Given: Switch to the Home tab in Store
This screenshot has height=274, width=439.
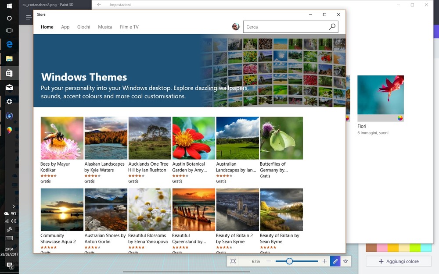Looking at the screenshot, I should pos(47,27).
